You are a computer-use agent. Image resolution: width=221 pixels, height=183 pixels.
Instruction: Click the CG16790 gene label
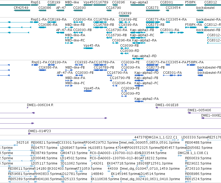coord(113,8)
